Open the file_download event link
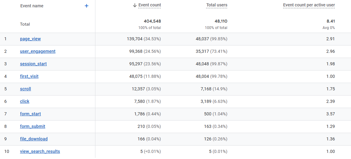The image size is (351, 159). pos(34,139)
